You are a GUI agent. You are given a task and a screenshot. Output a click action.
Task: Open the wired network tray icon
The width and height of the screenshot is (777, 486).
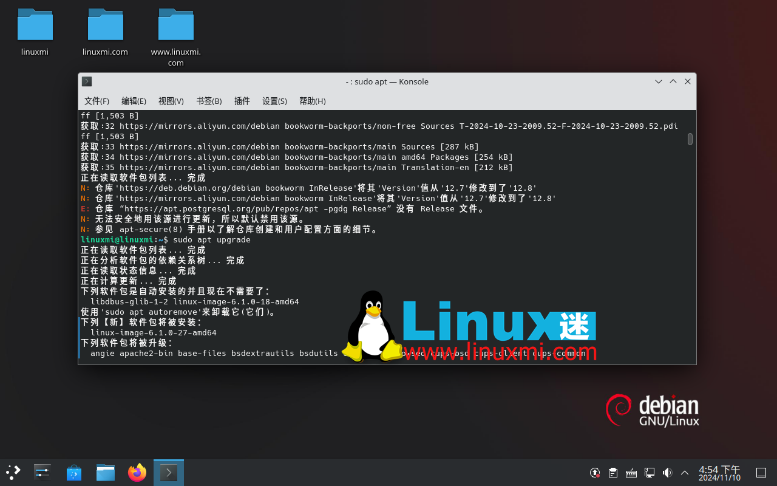(x=650, y=473)
